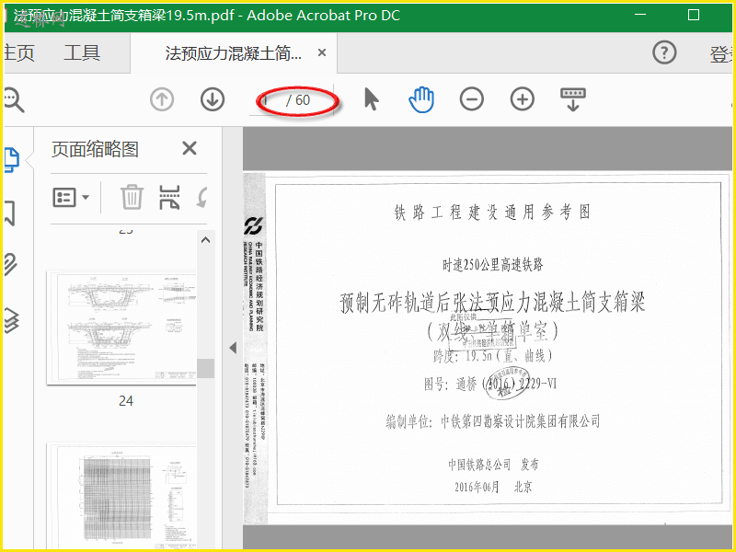Collapse the navigation pane arrow
This screenshot has width=736, height=552.
click(x=233, y=348)
